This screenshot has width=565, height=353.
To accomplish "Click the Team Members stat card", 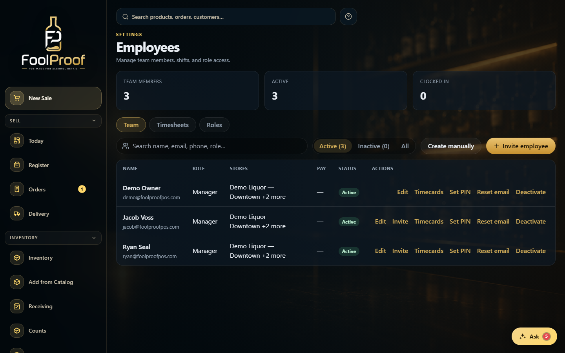I will click(188, 91).
